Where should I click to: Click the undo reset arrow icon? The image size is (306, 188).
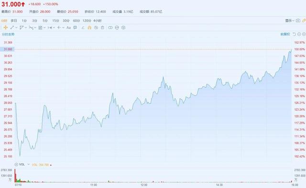click(x=294, y=34)
